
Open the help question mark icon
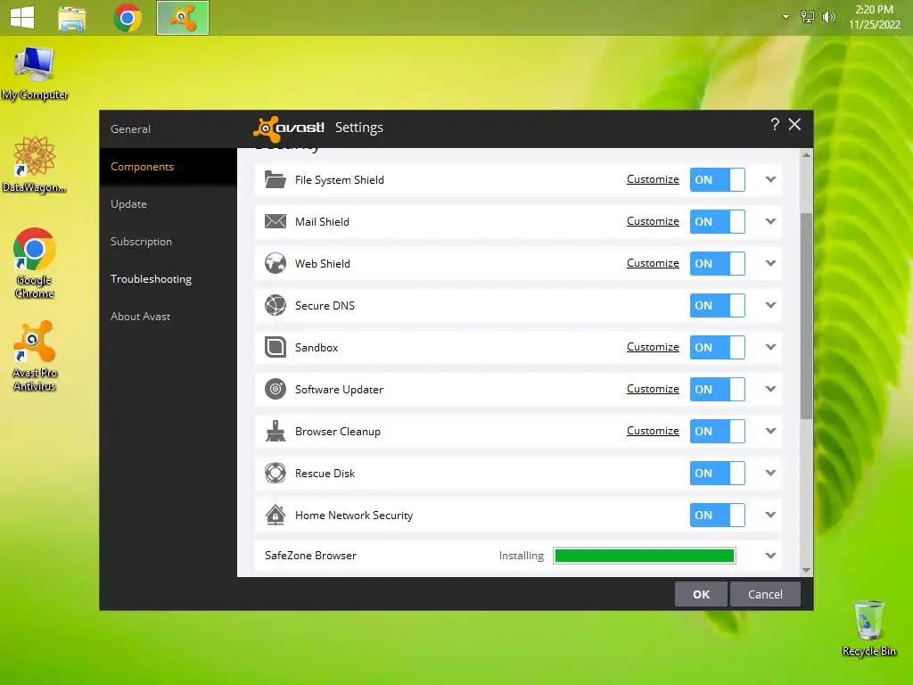tap(775, 125)
